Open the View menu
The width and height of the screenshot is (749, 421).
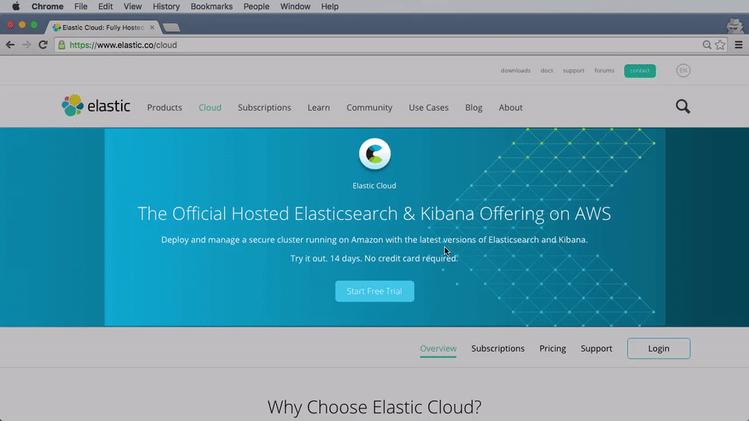[x=133, y=6]
